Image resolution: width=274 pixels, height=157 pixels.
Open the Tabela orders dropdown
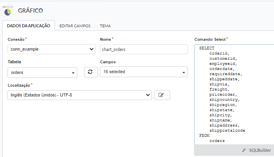coord(42,72)
